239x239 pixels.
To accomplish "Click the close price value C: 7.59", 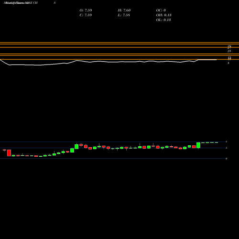I will [x=86, y=15].
